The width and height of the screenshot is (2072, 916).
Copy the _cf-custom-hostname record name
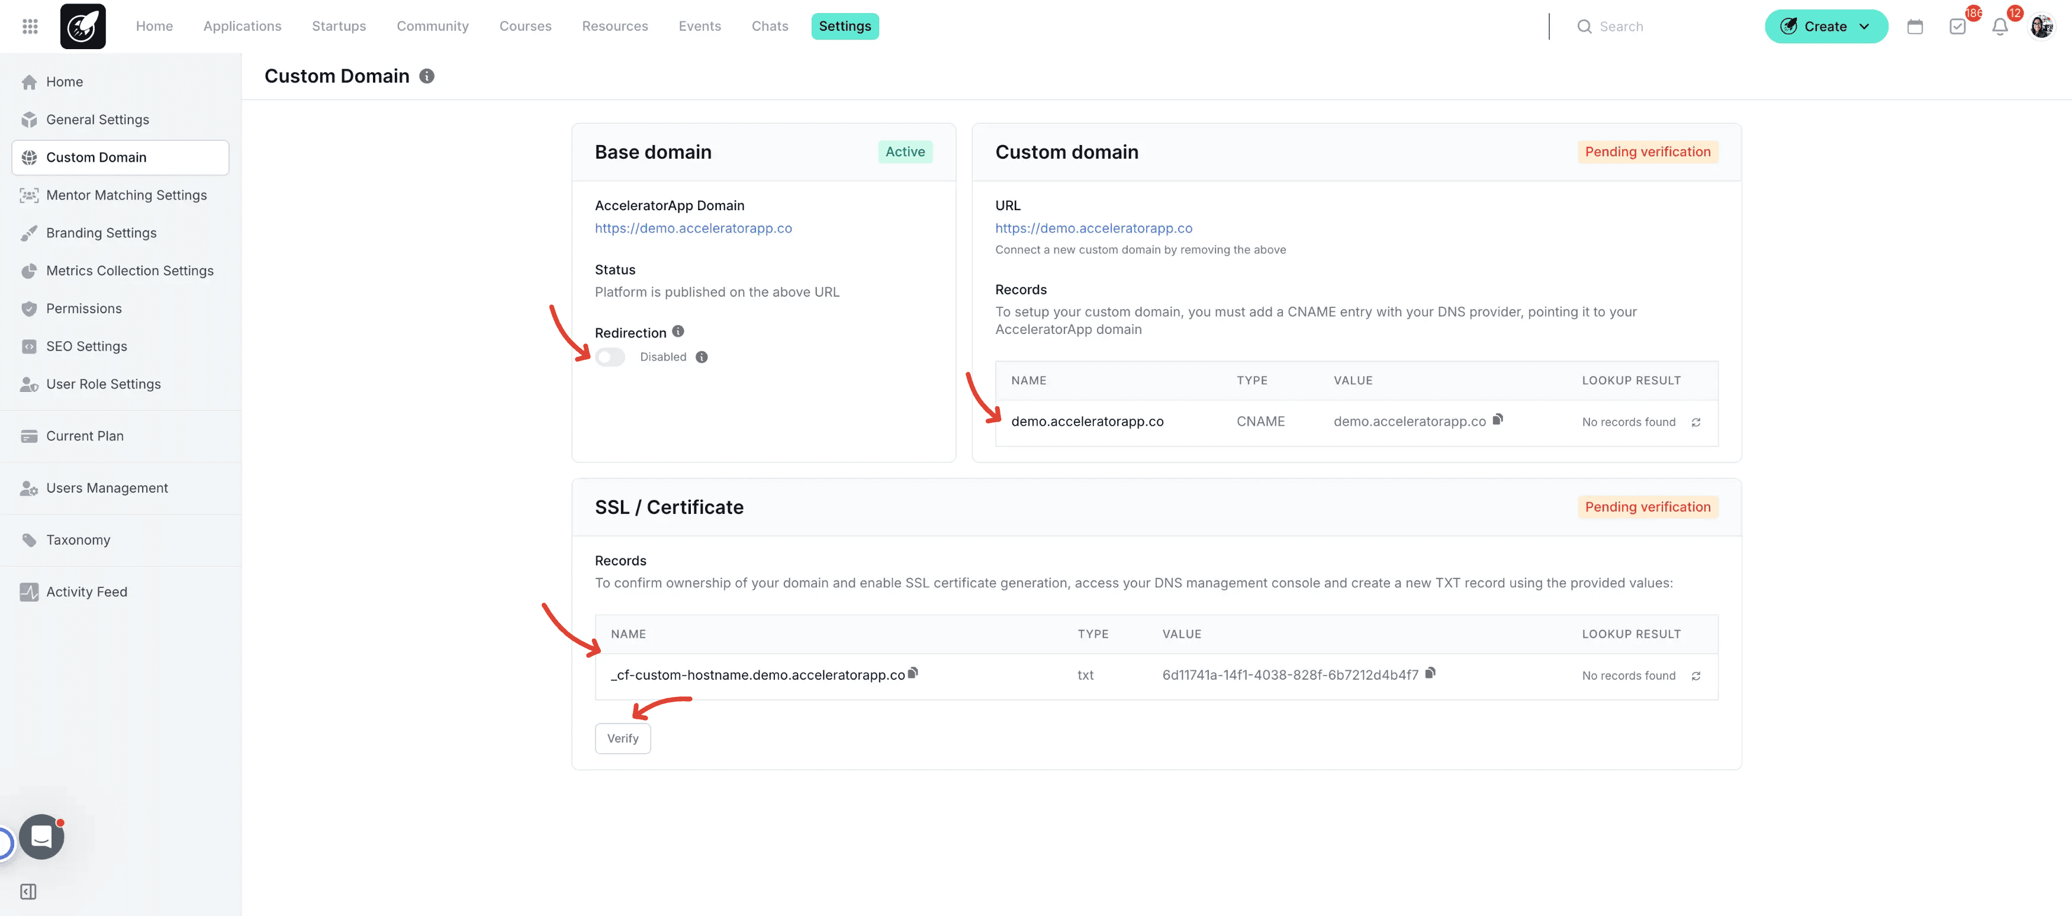pyautogui.click(x=913, y=673)
